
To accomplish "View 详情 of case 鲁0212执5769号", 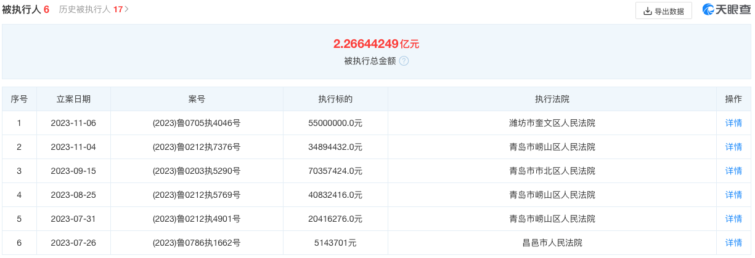I will [x=733, y=195].
